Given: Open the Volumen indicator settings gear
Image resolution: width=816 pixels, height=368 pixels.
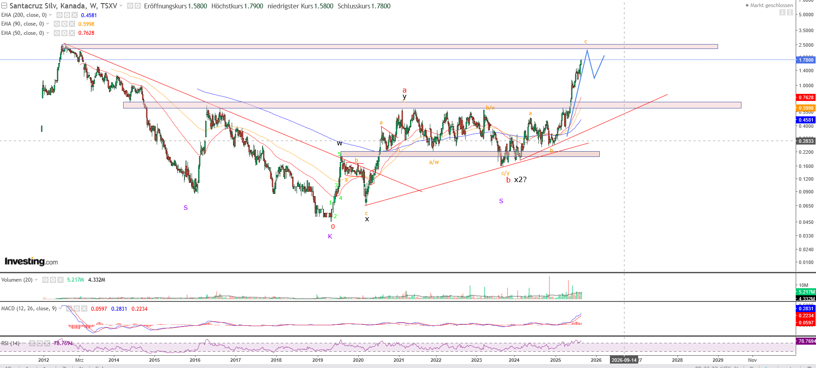Looking at the screenshot, I should coord(53,280).
